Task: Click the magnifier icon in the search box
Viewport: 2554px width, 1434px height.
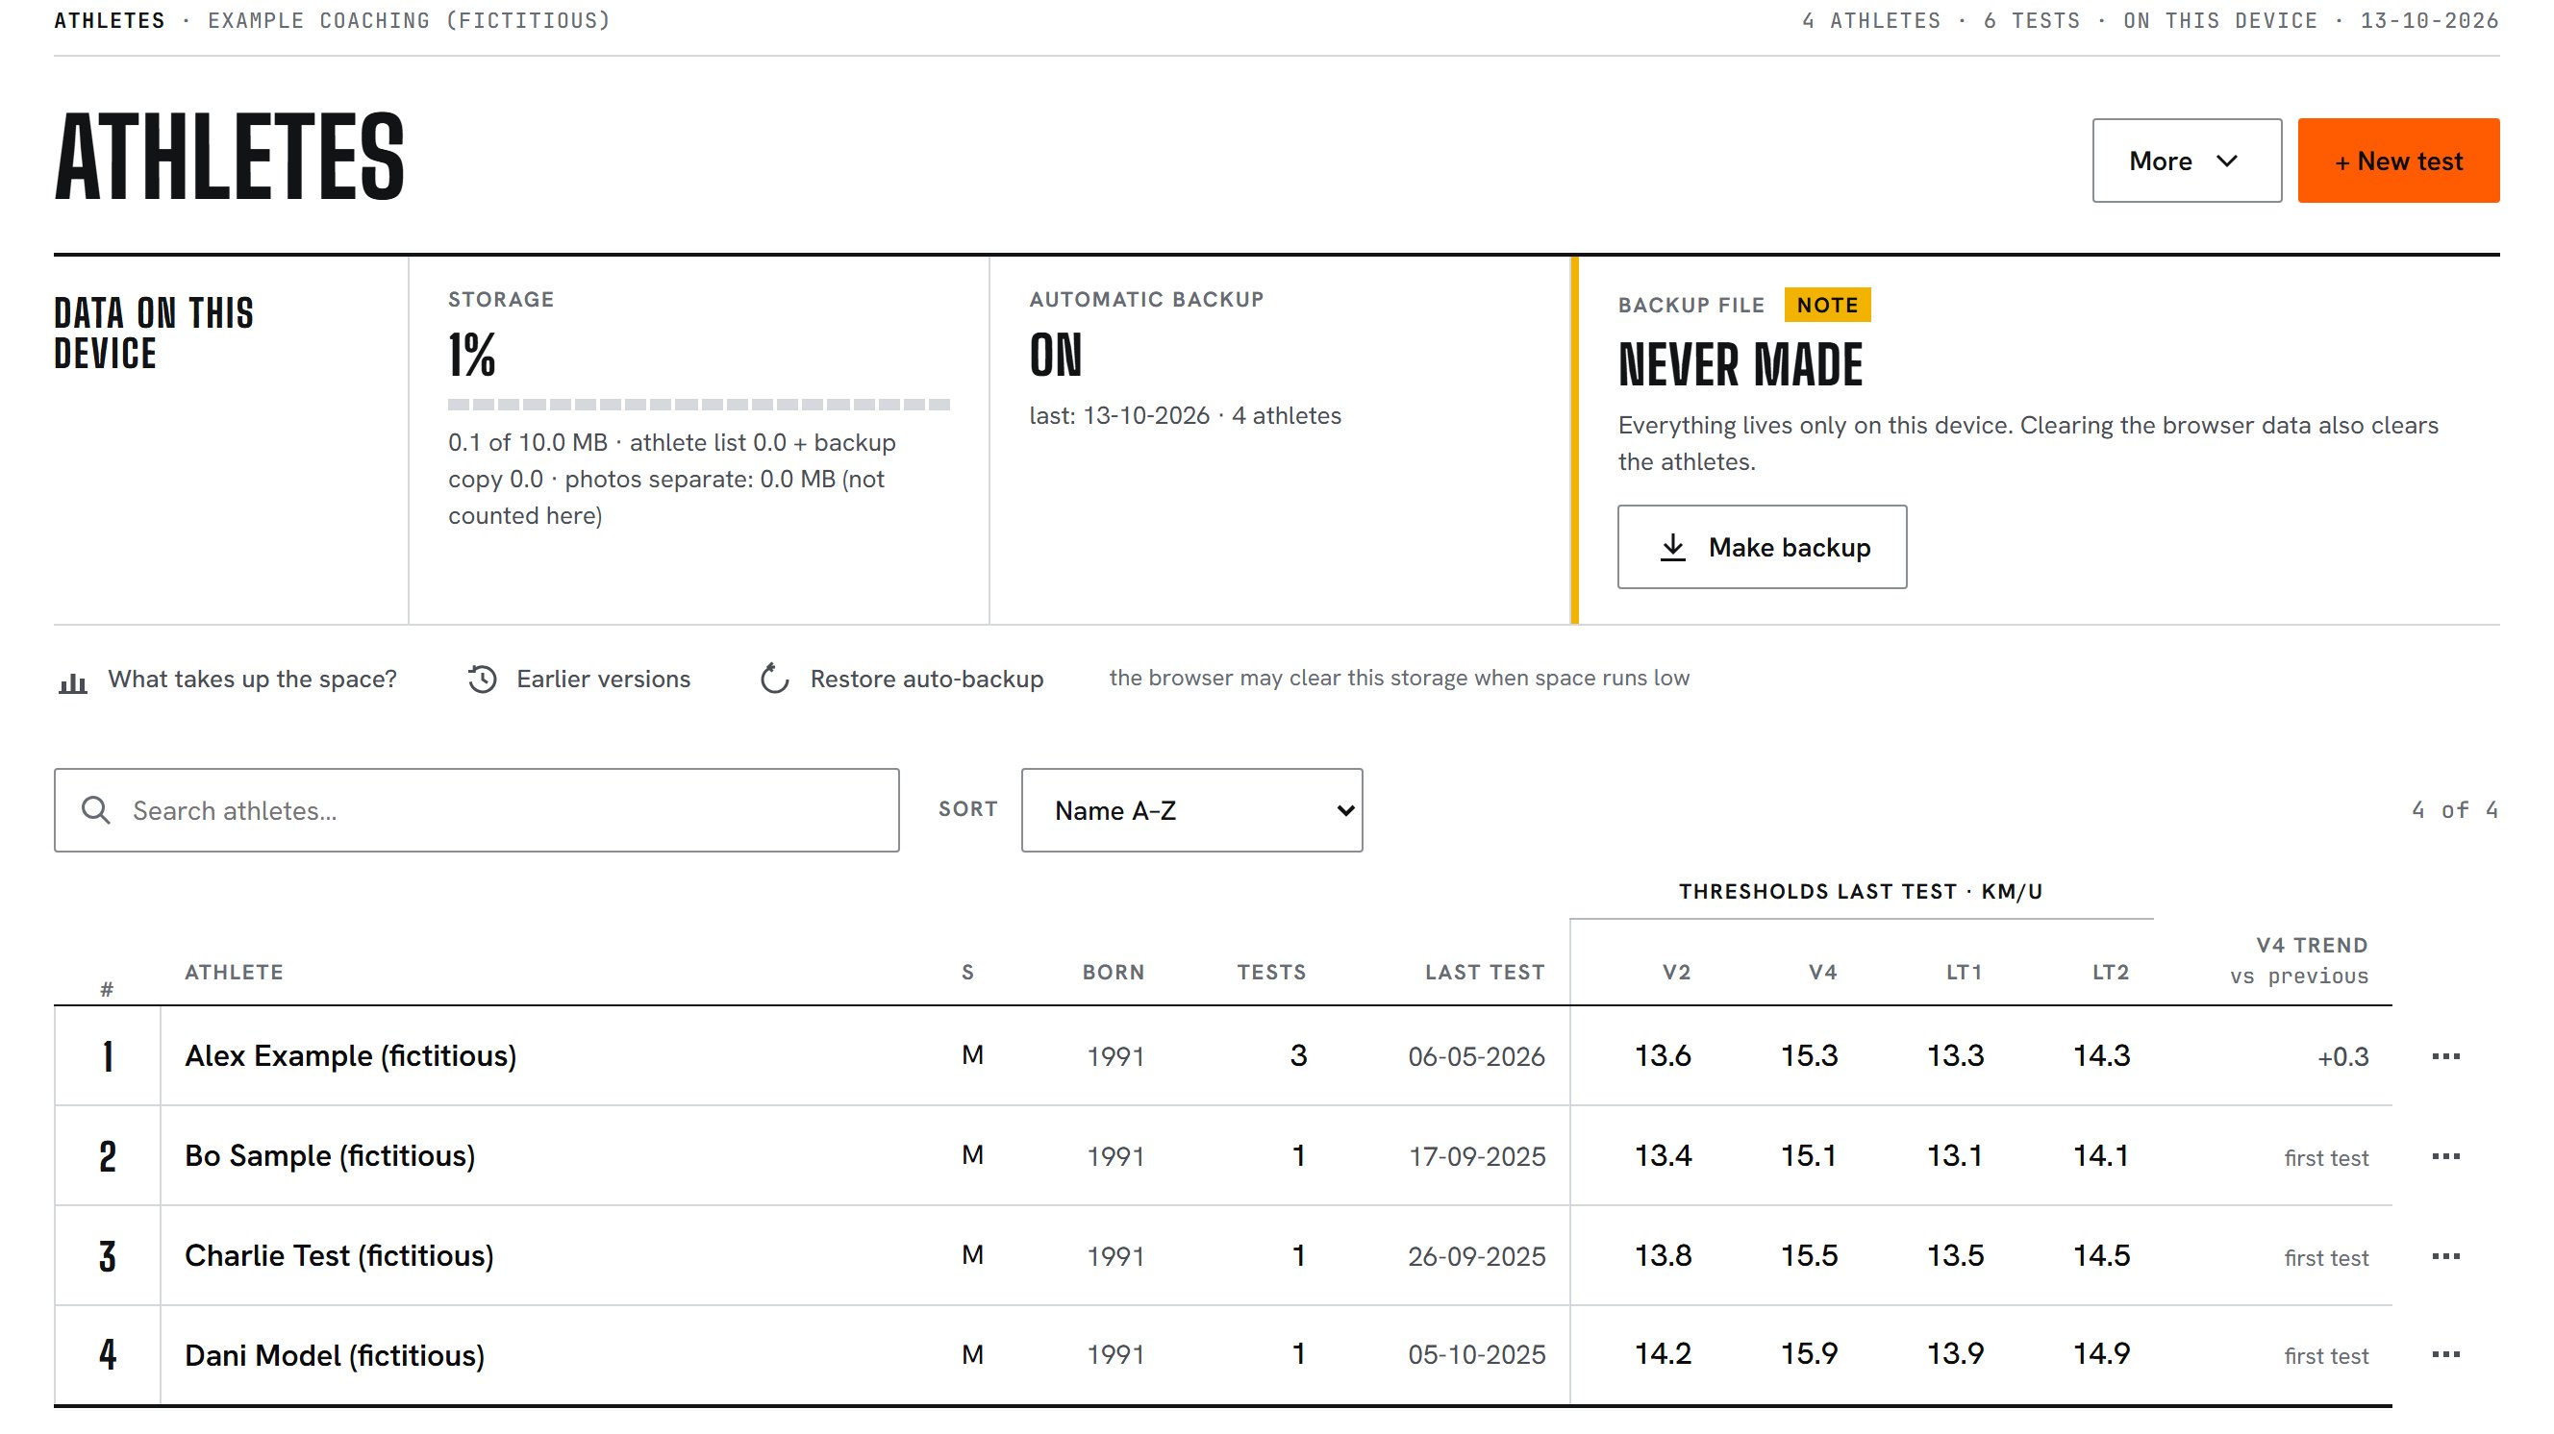Action: (x=95, y=809)
